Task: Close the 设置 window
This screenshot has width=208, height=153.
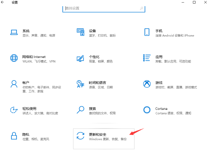Action: point(205,2)
